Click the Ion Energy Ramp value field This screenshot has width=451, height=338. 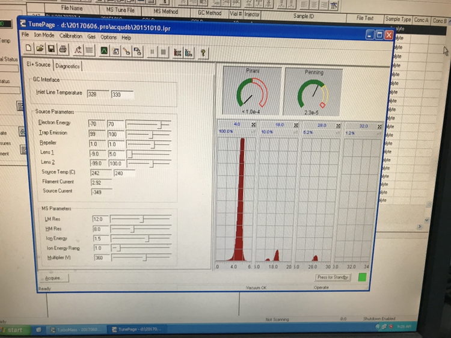(102, 248)
